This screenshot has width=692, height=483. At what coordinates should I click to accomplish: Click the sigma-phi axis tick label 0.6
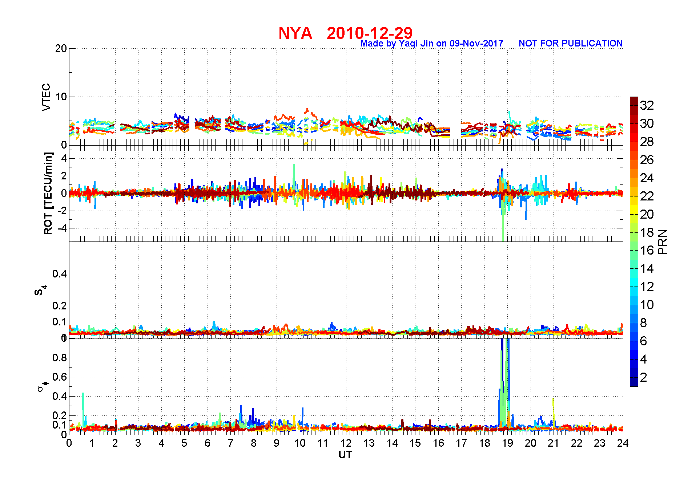pos(60,377)
